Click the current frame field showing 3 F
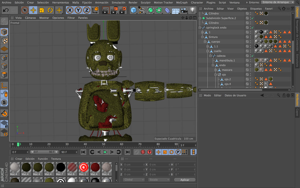Viewport: 300px width, 188px height. (x=188, y=145)
